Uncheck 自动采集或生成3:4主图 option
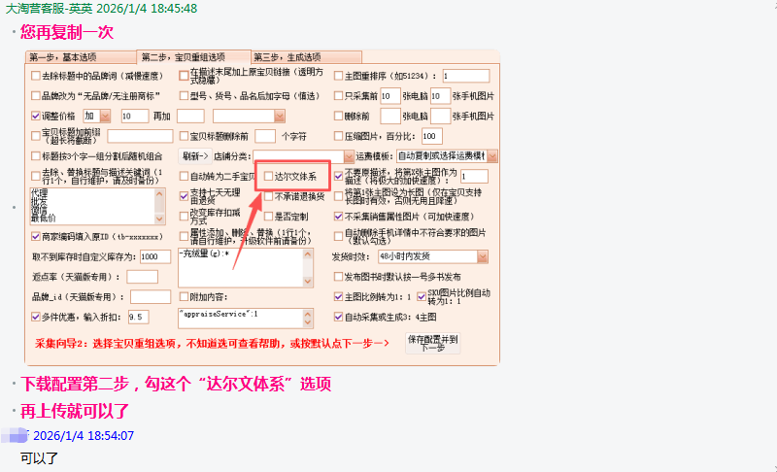Viewport: 777px width, 472px height. click(x=338, y=317)
